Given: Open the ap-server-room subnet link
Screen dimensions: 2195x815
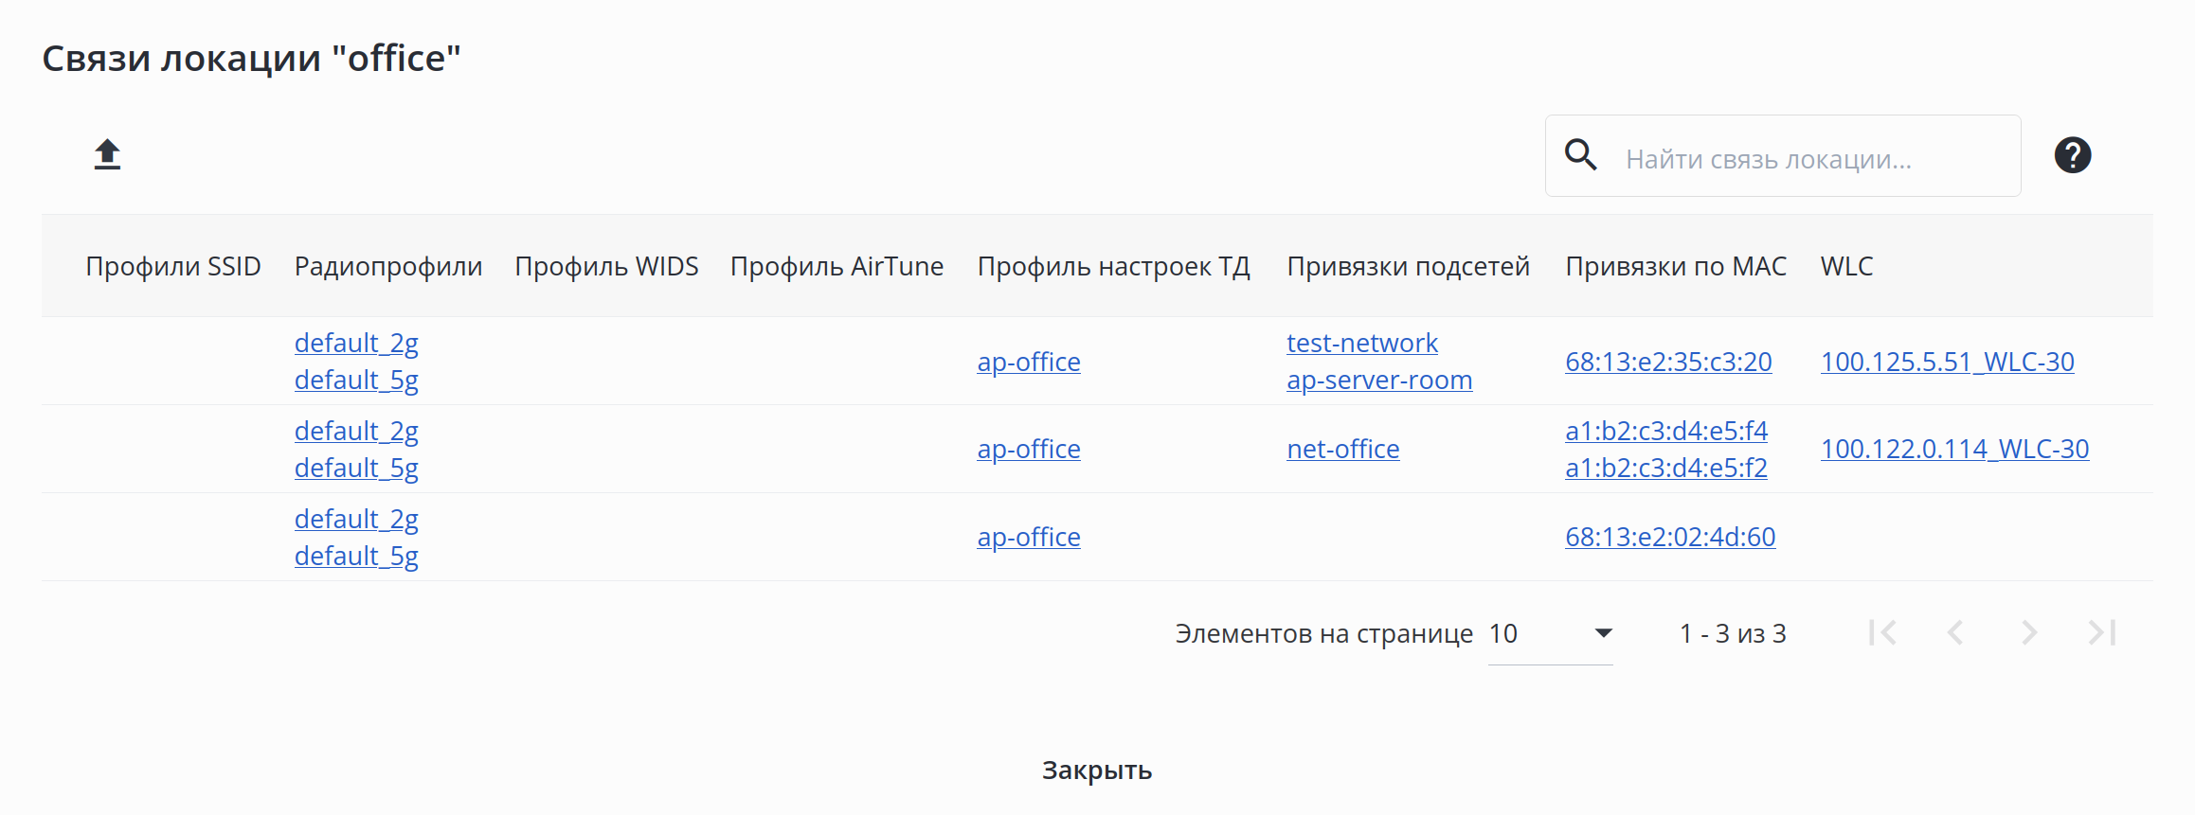Looking at the screenshot, I should (1378, 380).
